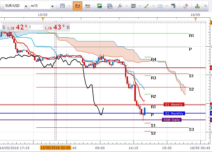The height and width of the screenshot is (152, 212).
Task: Open toolbar options at far right
Action: click(206, 6)
